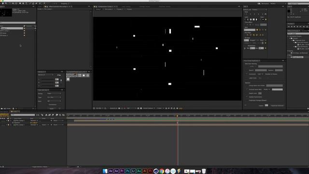
Task: Open Photoshop from the Dock
Action: pos(127,171)
